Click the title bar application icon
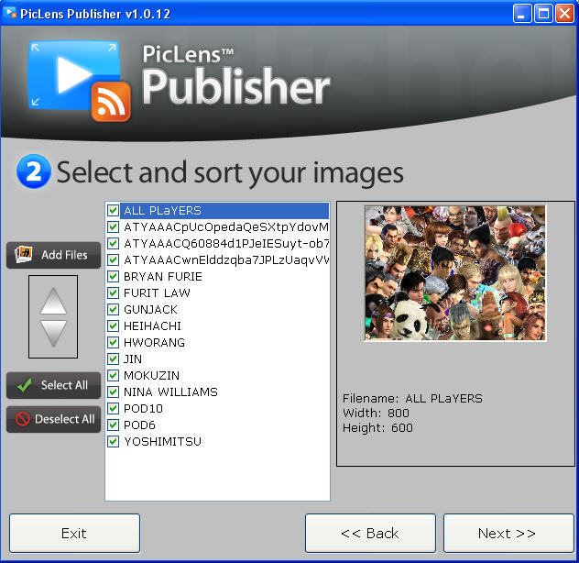The width and height of the screenshot is (579, 563). point(9,13)
